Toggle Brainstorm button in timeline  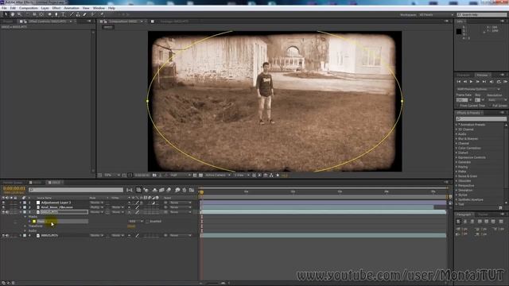tap(177, 190)
